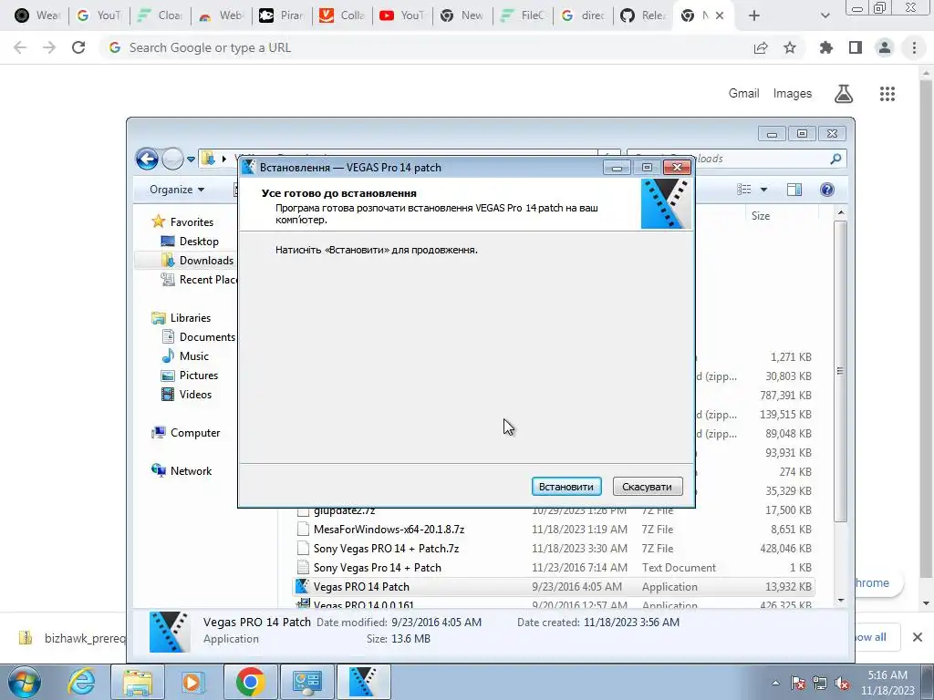The height and width of the screenshot is (700, 934).
Task: Close the Chrome downloads bar
Action: coord(918,637)
